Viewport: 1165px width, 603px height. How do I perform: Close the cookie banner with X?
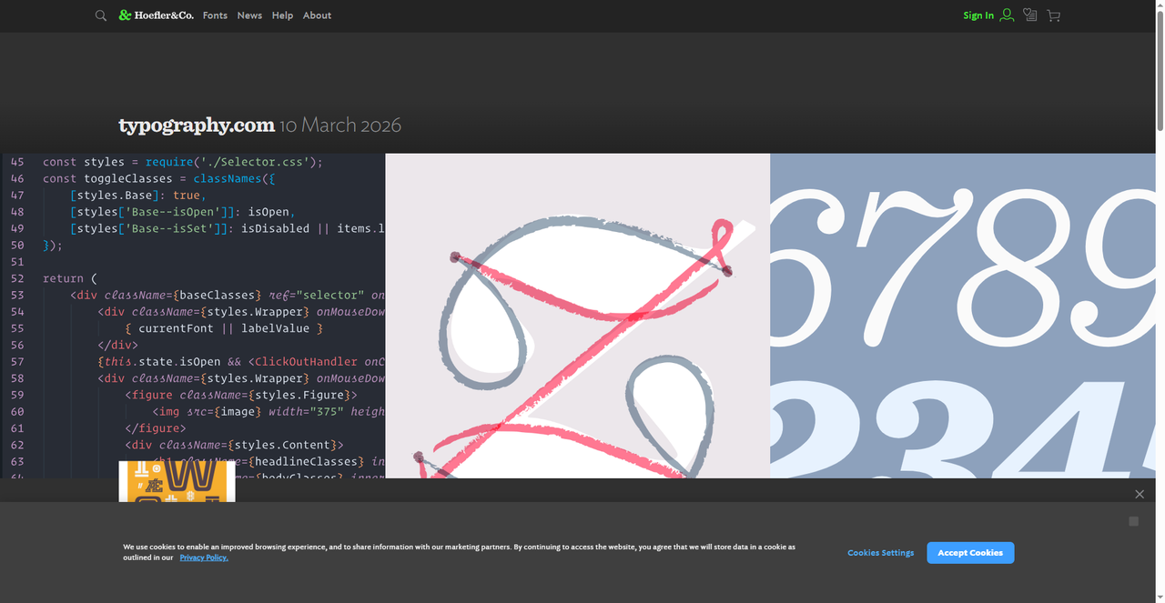(1140, 494)
